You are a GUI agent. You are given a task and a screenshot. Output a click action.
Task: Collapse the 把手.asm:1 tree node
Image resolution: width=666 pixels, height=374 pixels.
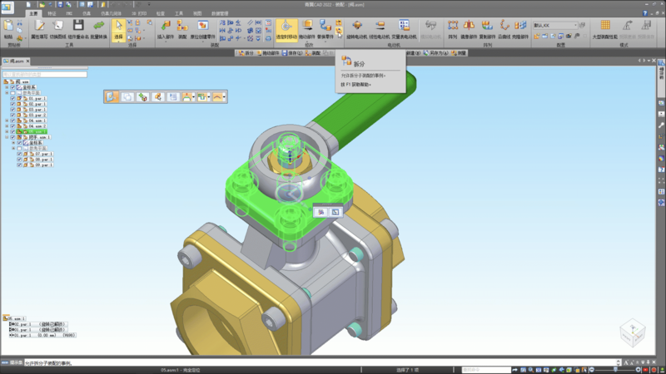[x=7, y=137]
